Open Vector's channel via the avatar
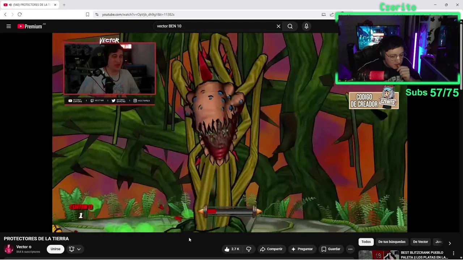Screen dimensions: 463x260 [9, 249]
